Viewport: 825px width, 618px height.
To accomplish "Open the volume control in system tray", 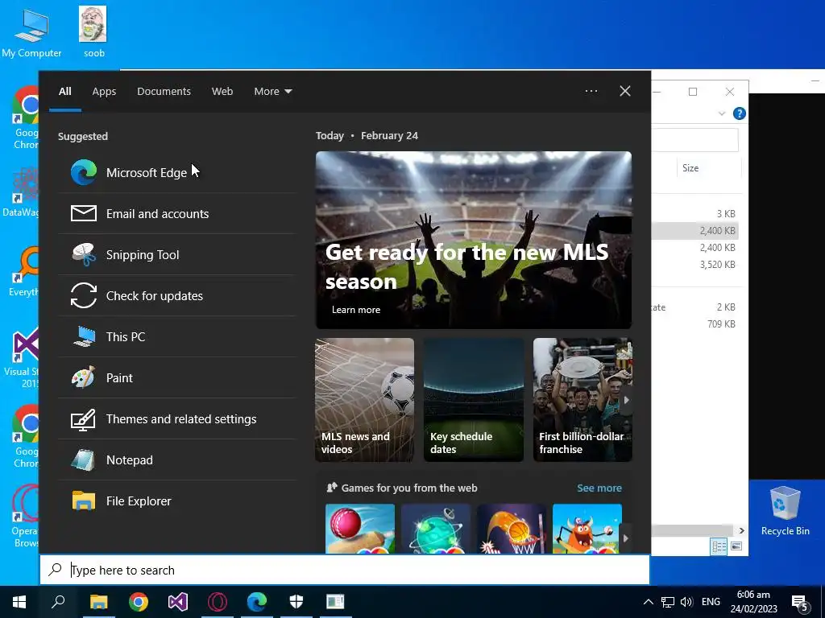I will point(686,602).
